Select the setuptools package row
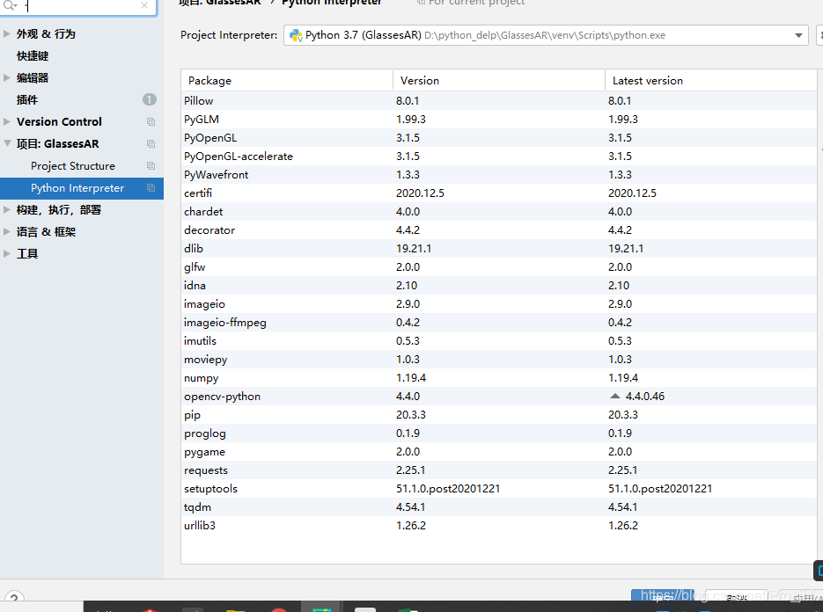Screen dimensions: 823x612 499,489
